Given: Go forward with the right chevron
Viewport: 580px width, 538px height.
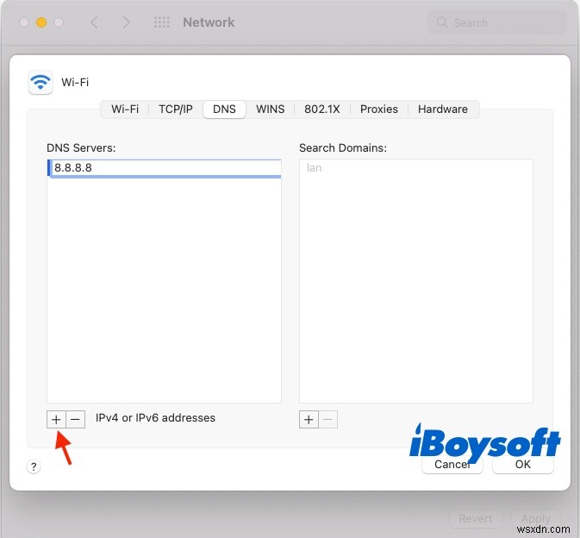Looking at the screenshot, I should coord(126,22).
